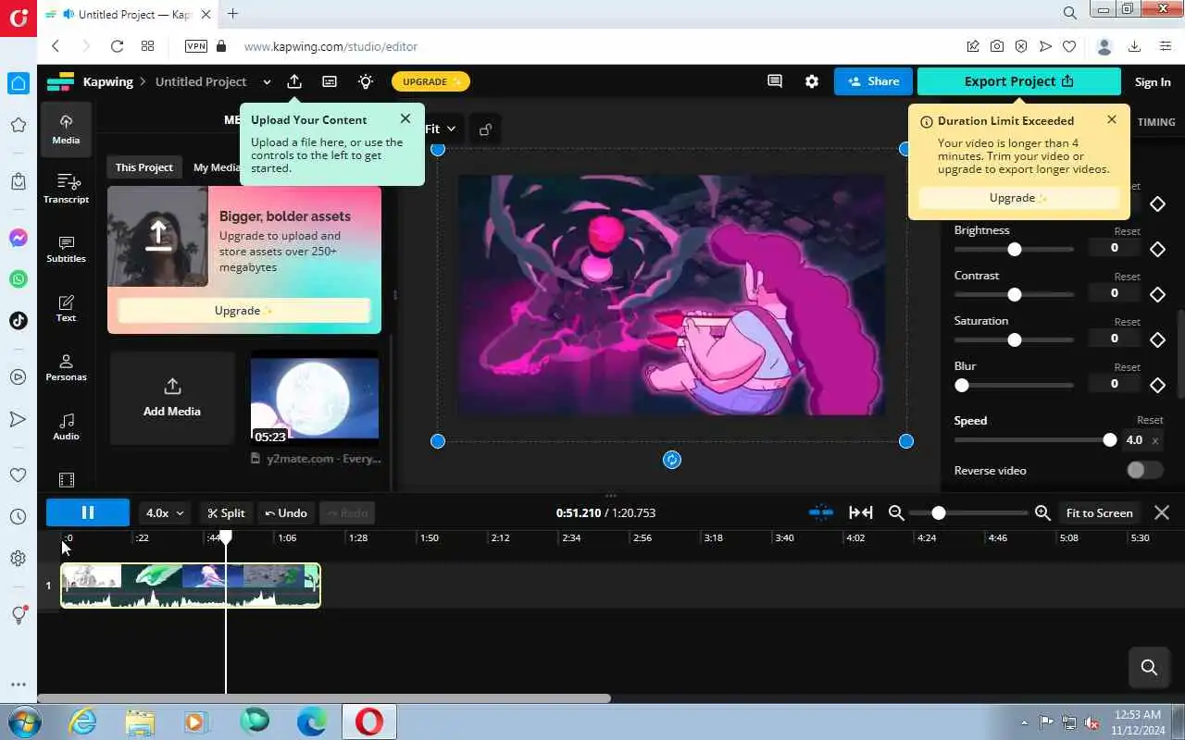Reset the Brightness value
This screenshot has height=740, width=1185.
(1127, 231)
